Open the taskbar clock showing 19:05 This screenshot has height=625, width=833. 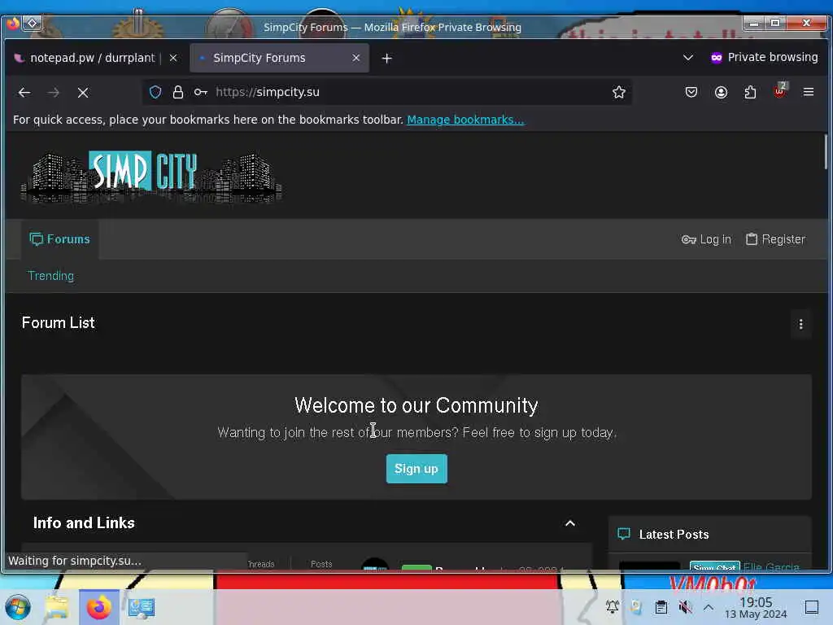756,607
